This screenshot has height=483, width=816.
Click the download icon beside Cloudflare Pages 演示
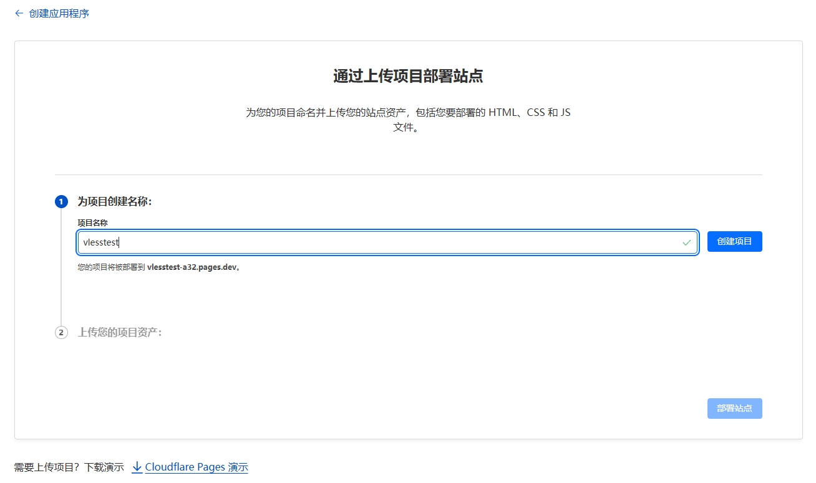click(x=137, y=466)
